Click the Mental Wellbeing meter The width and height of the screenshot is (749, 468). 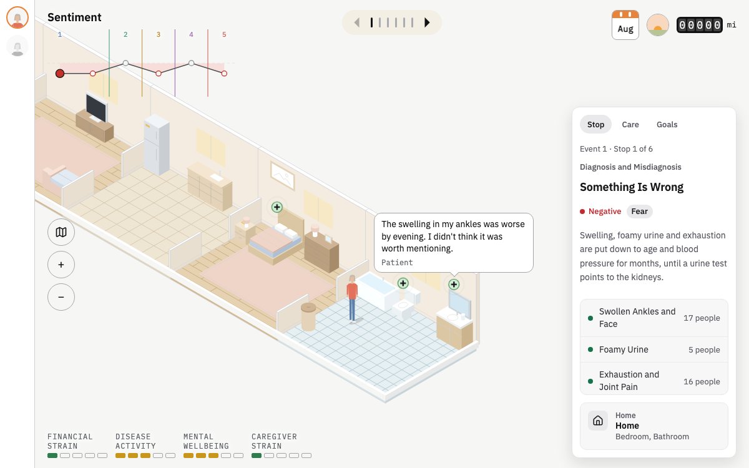click(213, 446)
